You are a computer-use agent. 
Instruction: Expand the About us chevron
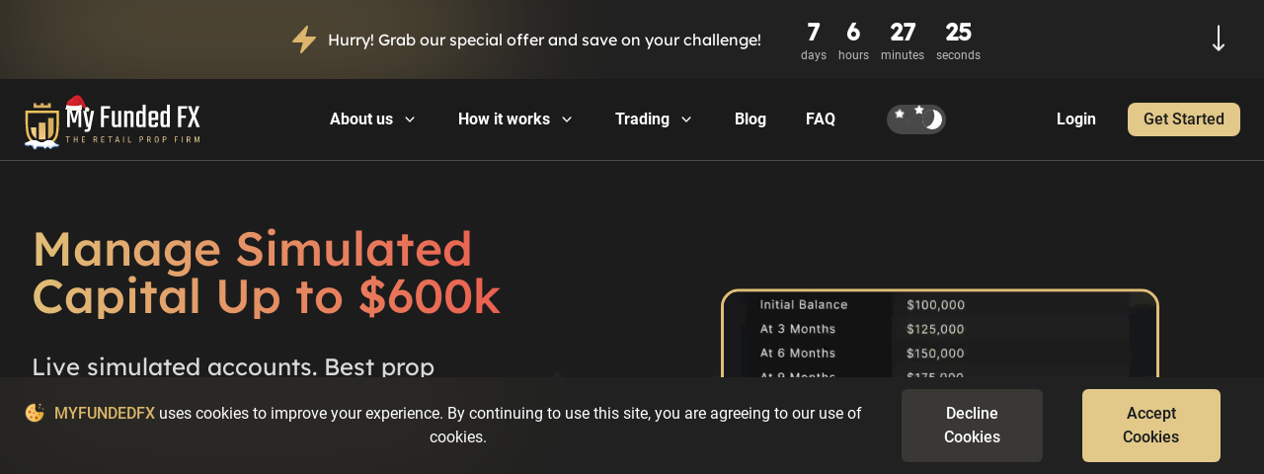pyautogui.click(x=410, y=119)
